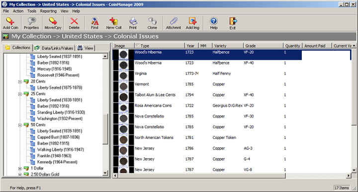Sort by the Quantity column header
The image size is (358, 192).
pyautogui.click(x=293, y=46)
